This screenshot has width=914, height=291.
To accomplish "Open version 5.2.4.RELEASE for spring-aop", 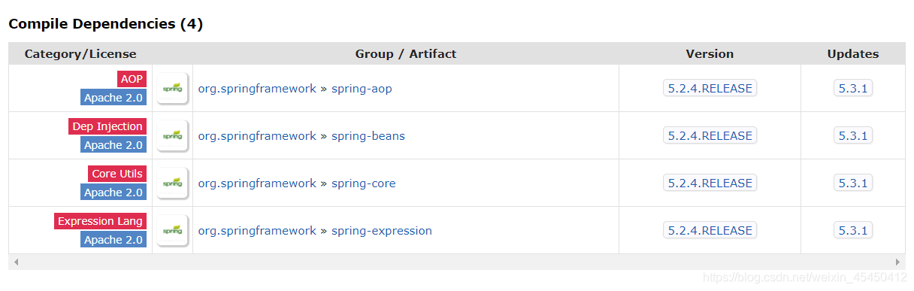I will pyautogui.click(x=710, y=88).
